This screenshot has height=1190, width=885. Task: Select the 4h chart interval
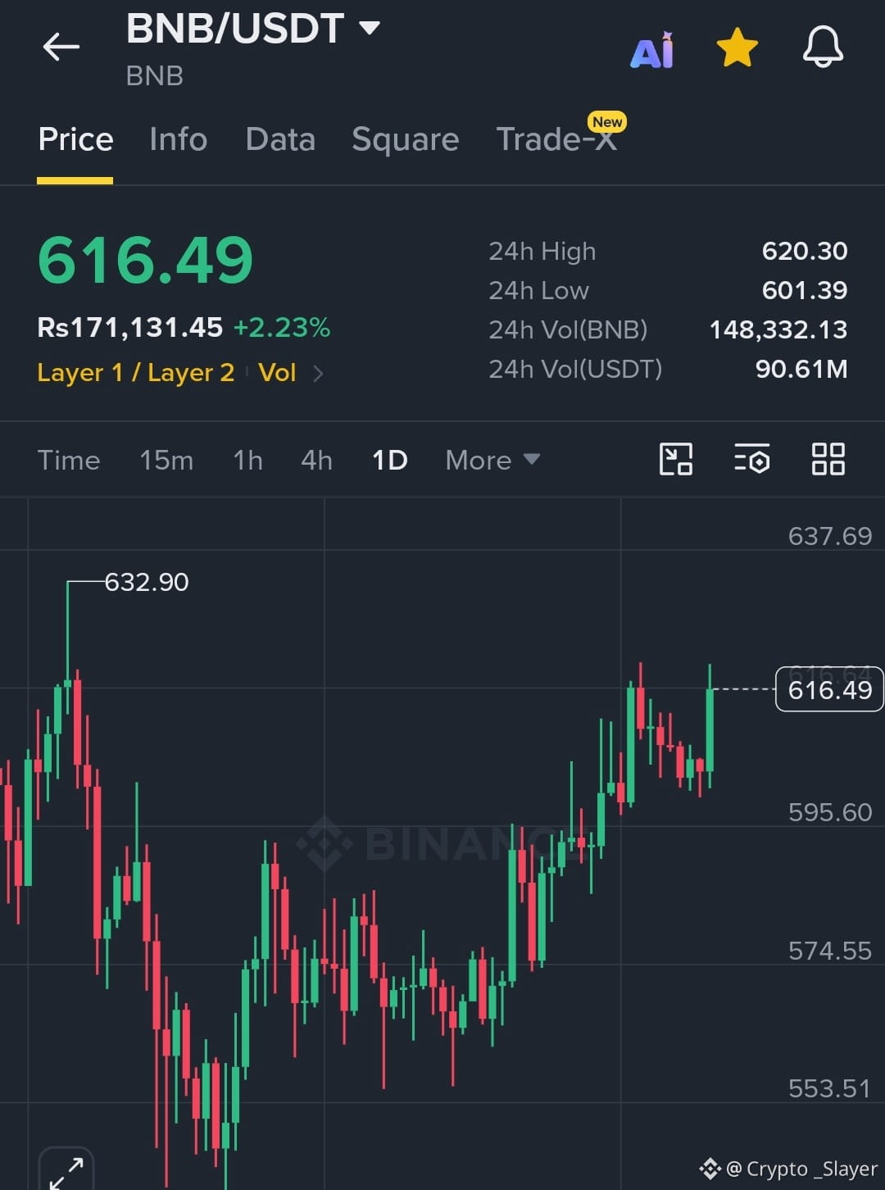[316, 460]
